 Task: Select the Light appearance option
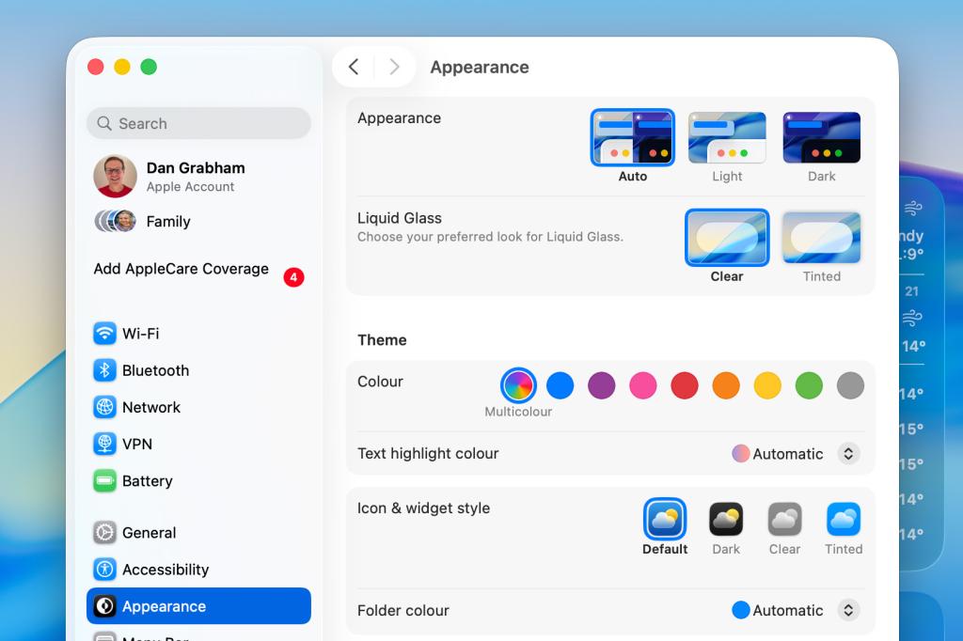click(727, 136)
